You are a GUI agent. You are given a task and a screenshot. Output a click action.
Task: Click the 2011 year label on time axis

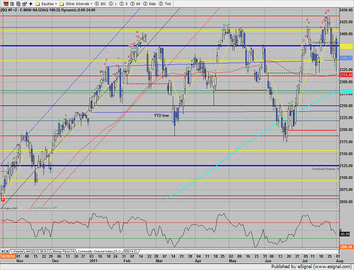click(x=94, y=261)
